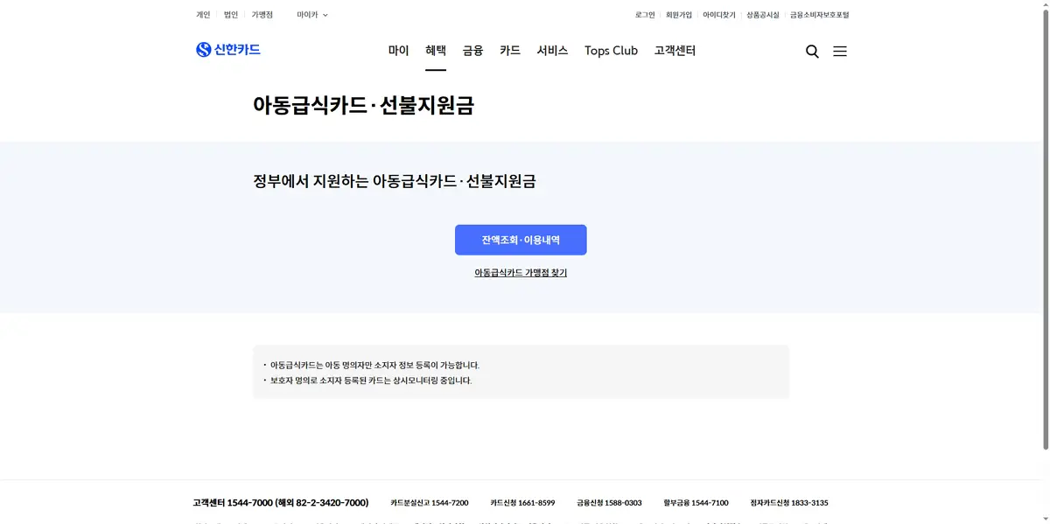1050x524 pixels.
Task: Open the search magnifier icon
Action: [812, 52]
